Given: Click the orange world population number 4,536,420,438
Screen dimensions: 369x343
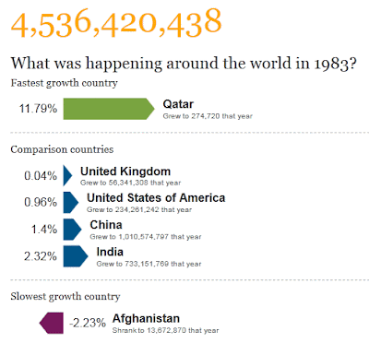Looking at the screenshot, I should point(116,22).
